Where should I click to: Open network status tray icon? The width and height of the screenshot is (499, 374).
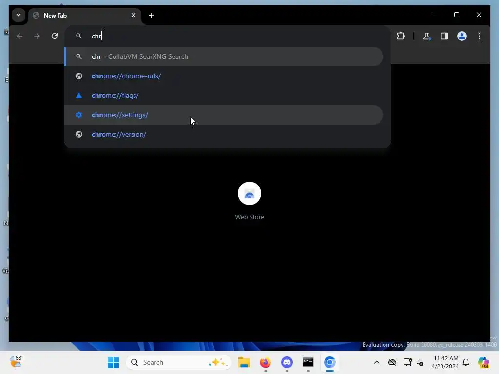pos(408,362)
